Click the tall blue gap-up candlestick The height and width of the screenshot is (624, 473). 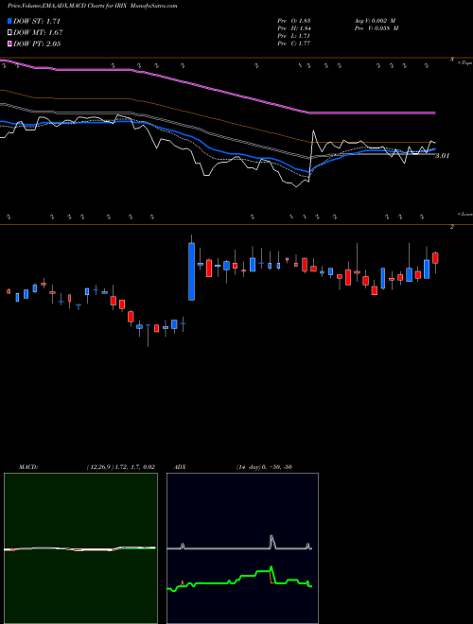(191, 271)
